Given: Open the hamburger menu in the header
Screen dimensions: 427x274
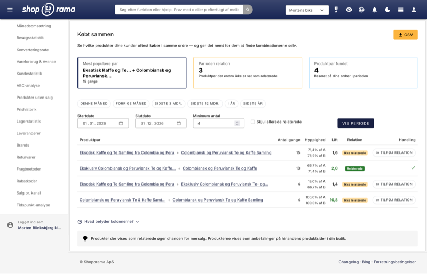Looking at the screenshot, I should coord(10,10).
